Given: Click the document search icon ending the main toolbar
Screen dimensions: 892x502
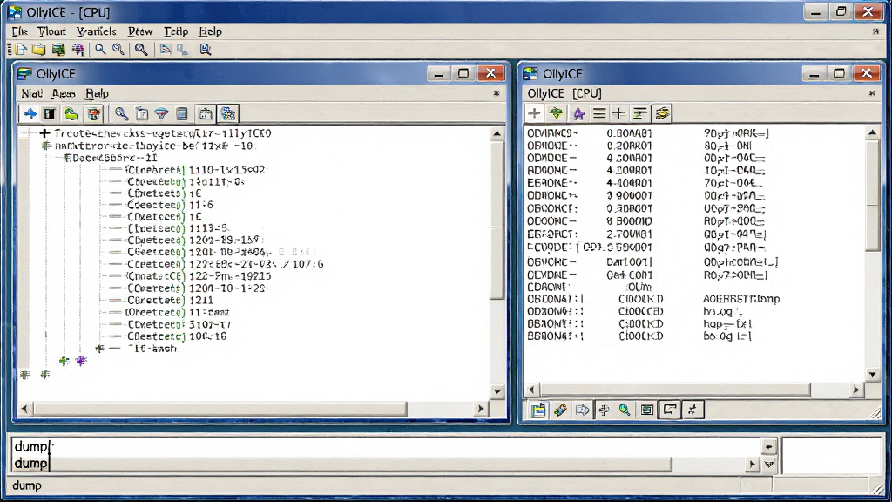Looking at the screenshot, I should tap(206, 50).
